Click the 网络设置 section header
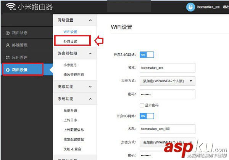The height and width of the screenshot is (160, 229). point(75,20)
